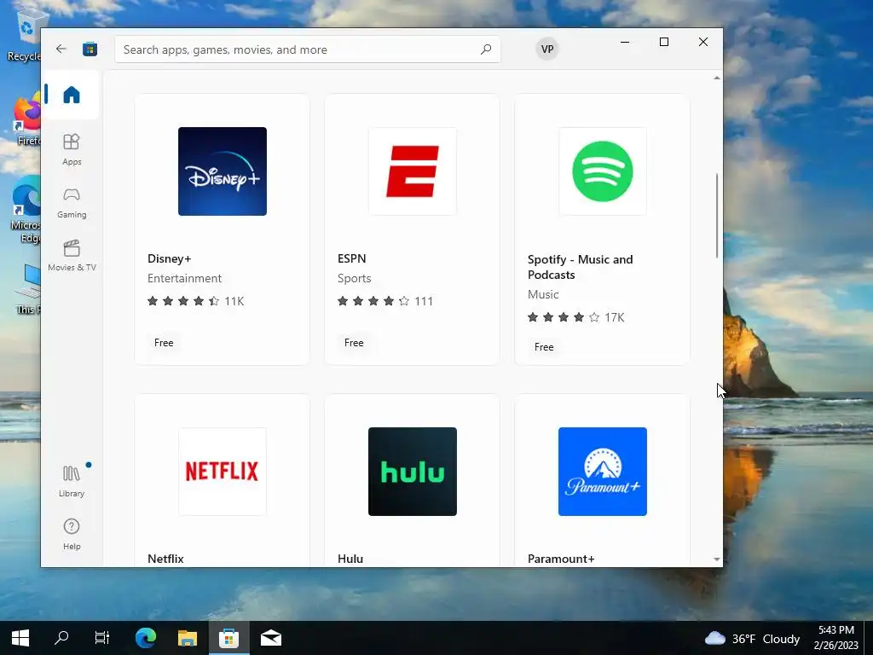Click the Microsoft Store taskbar icon
873x655 pixels.
point(228,638)
